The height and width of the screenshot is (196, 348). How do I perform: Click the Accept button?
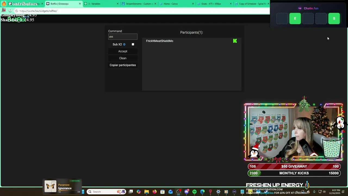(123, 51)
